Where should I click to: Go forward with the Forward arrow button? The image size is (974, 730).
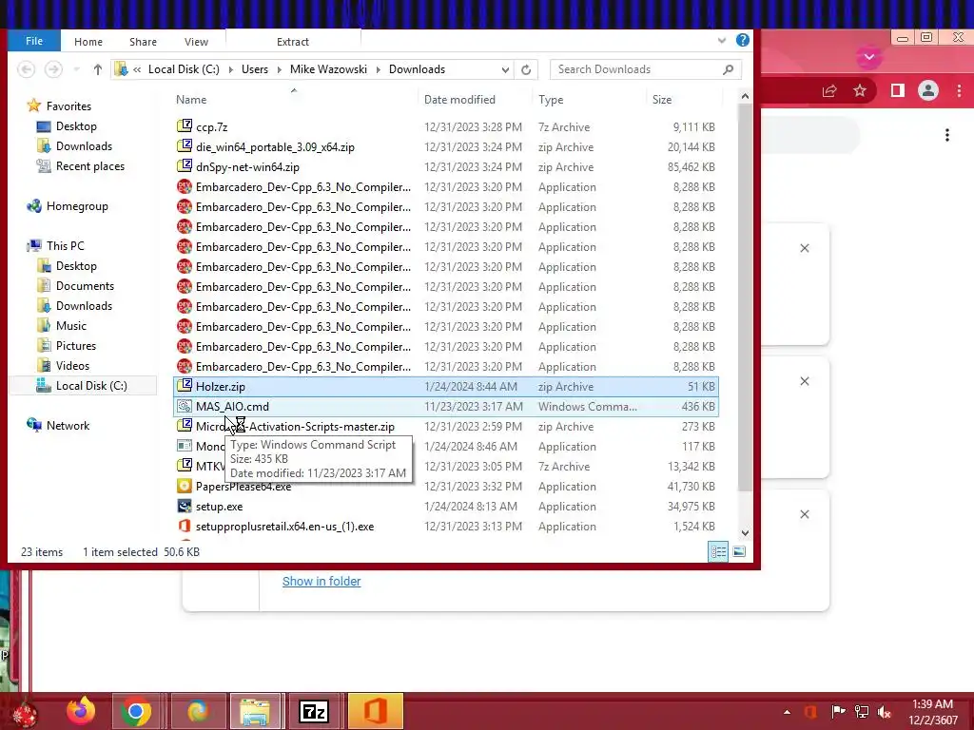point(53,68)
